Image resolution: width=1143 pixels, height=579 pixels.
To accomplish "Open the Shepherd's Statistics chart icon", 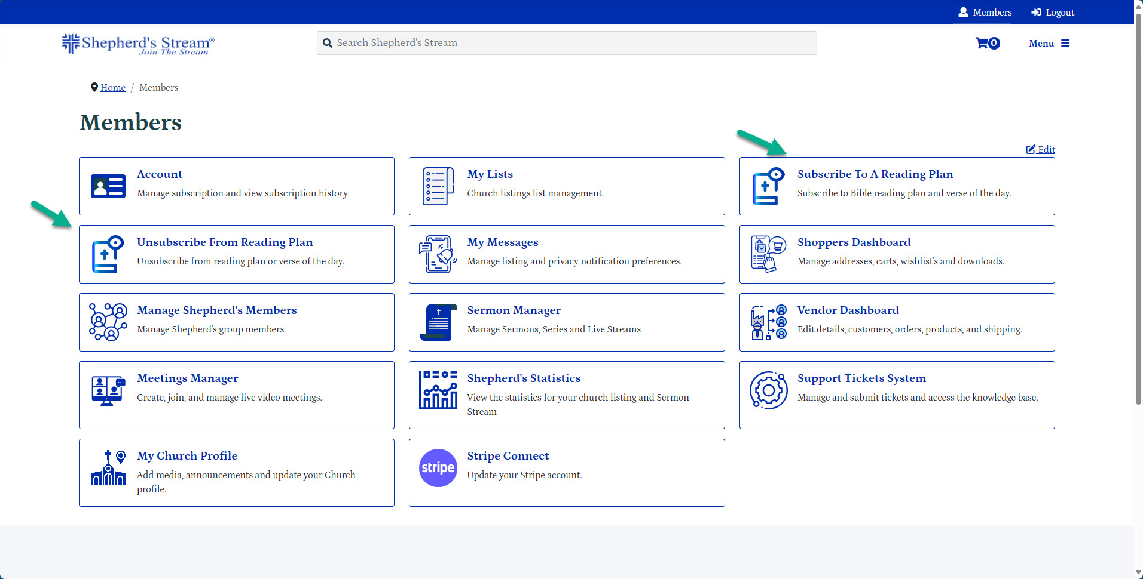I will click(x=438, y=390).
